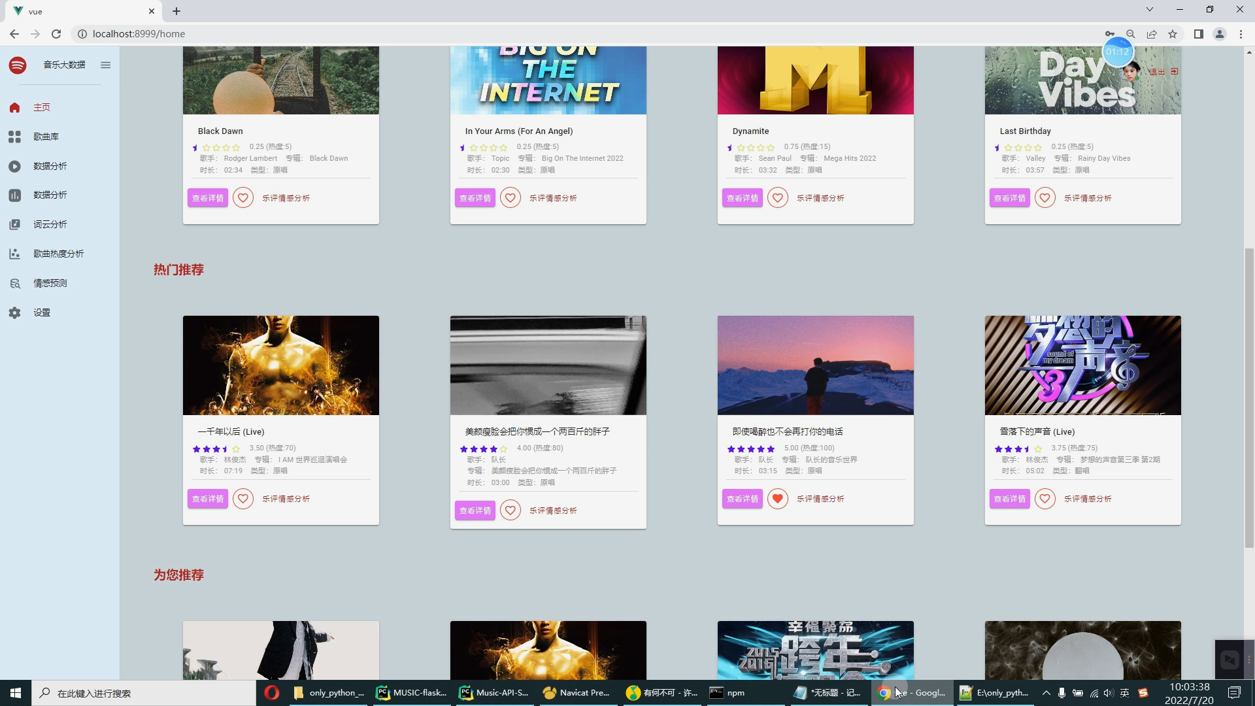Viewport: 1255px width, 706px height.
Task: Click the Spotify-style logo in sidebar
Action: tap(18, 65)
